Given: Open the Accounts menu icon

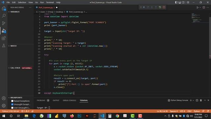Looking at the screenshot, I should tap(4, 98).
